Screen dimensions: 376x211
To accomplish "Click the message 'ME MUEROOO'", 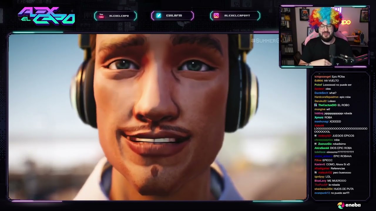I will tap(337, 181).
